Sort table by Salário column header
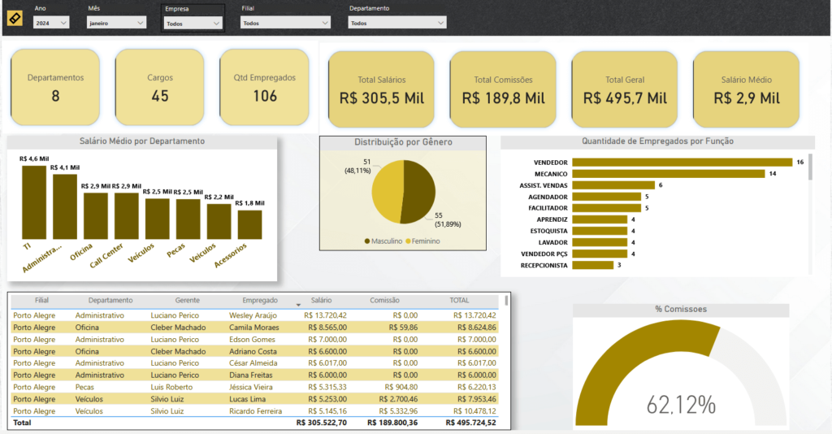This screenshot has height=434, width=832. click(322, 300)
